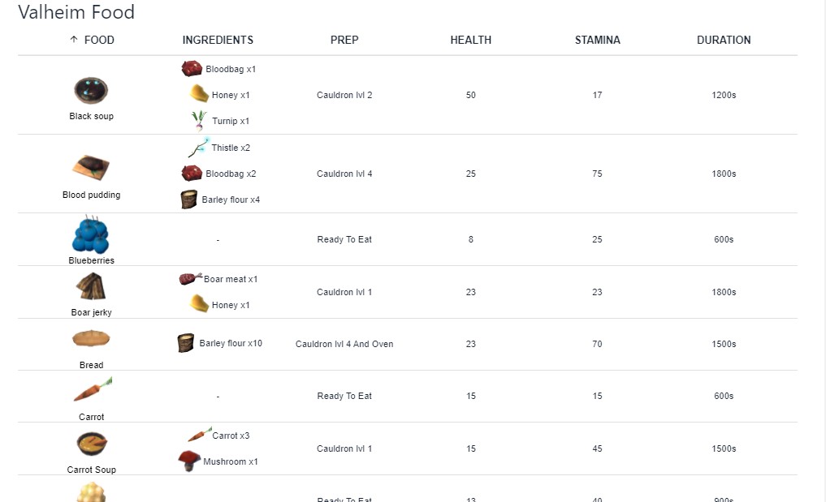Viewport: 826px width, 502px height.
Task: Sort by HEALTH column header
Action: [471, 40]
